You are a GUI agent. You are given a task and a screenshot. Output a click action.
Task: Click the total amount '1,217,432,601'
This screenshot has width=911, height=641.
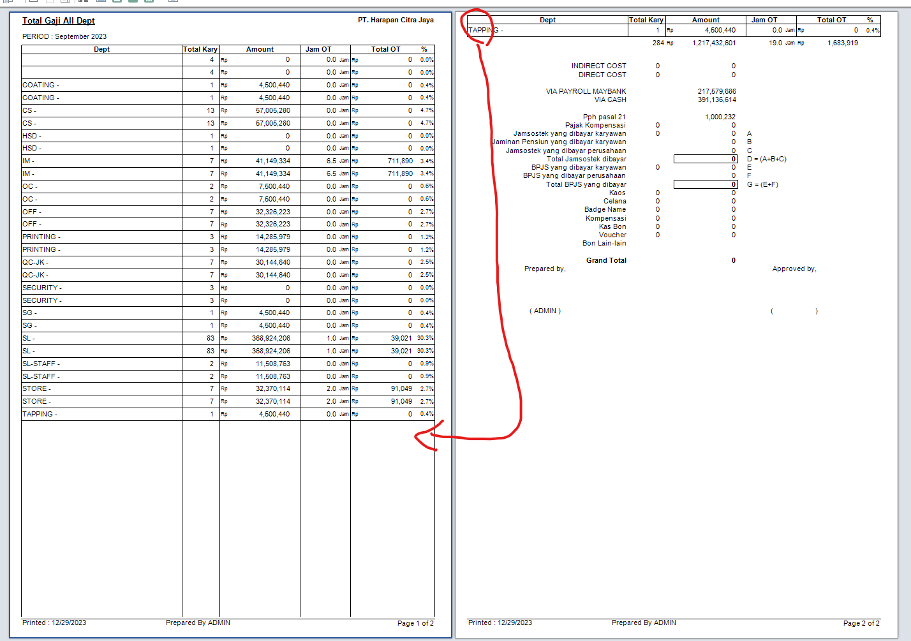tap(714, 43)
